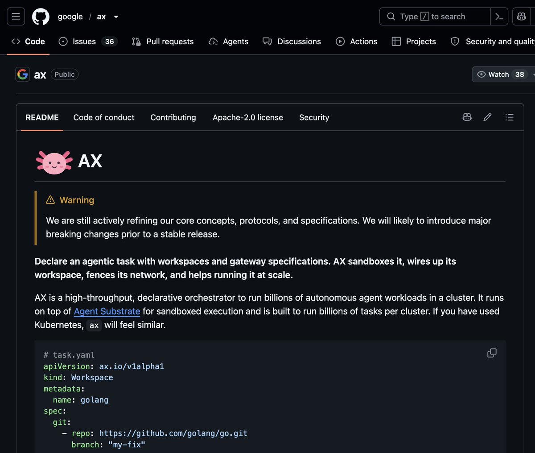Click the 'name: golang' line
This screenshot has width=535, height=453.
point(81,400)
